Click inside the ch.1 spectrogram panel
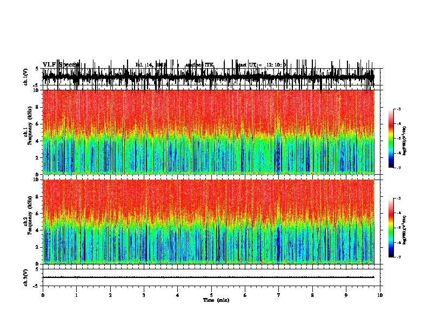The image size is (428, 331). [208, 132]
